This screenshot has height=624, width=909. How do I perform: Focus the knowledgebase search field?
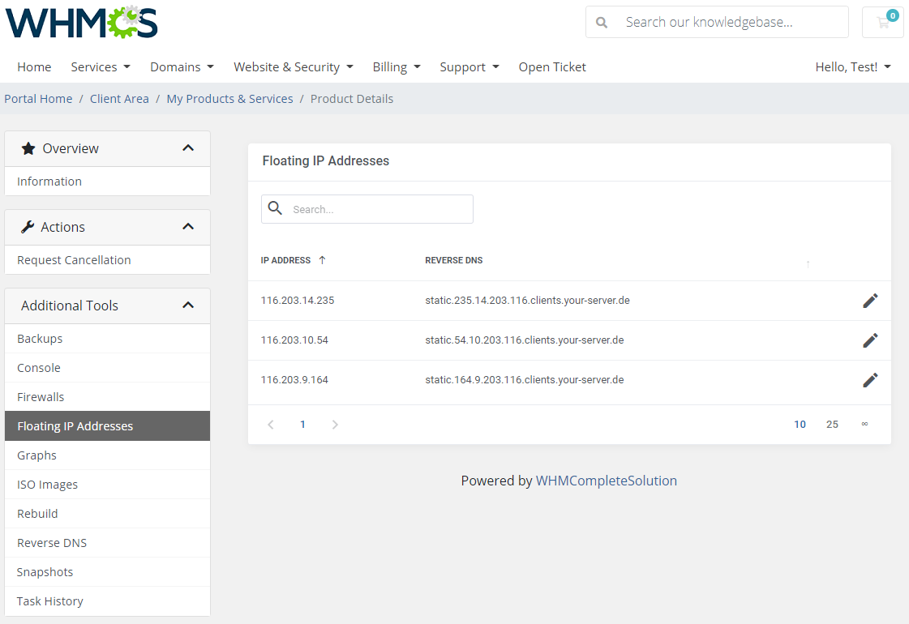[717, 22]
